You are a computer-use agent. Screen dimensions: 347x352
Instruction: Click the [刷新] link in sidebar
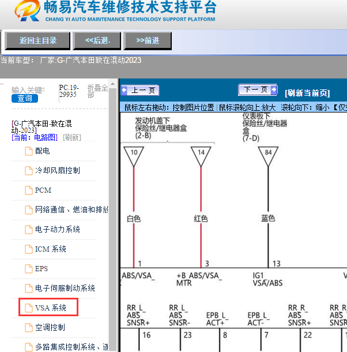pyautogui.click(x=72, y=137)
